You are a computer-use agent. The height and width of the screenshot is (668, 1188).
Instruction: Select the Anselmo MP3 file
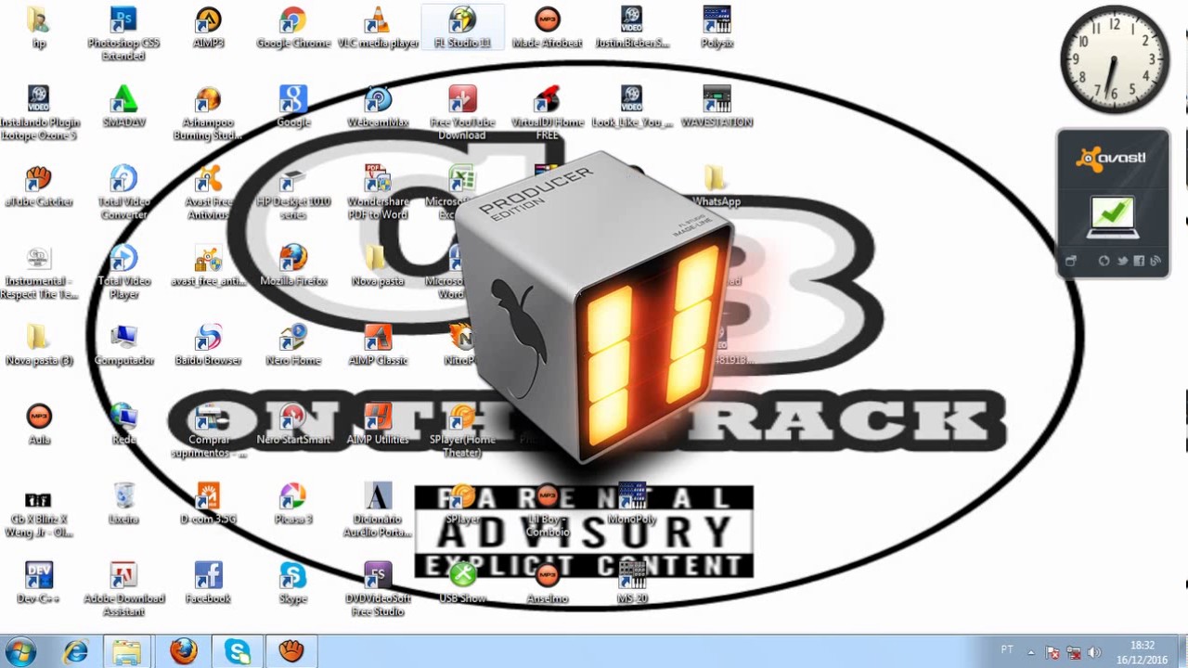(548, 582)
